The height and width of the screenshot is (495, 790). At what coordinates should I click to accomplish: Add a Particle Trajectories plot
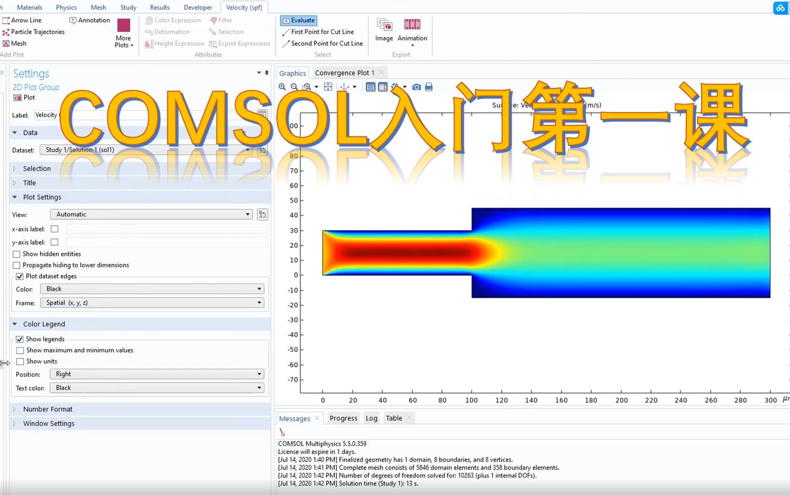coord(33,32)
